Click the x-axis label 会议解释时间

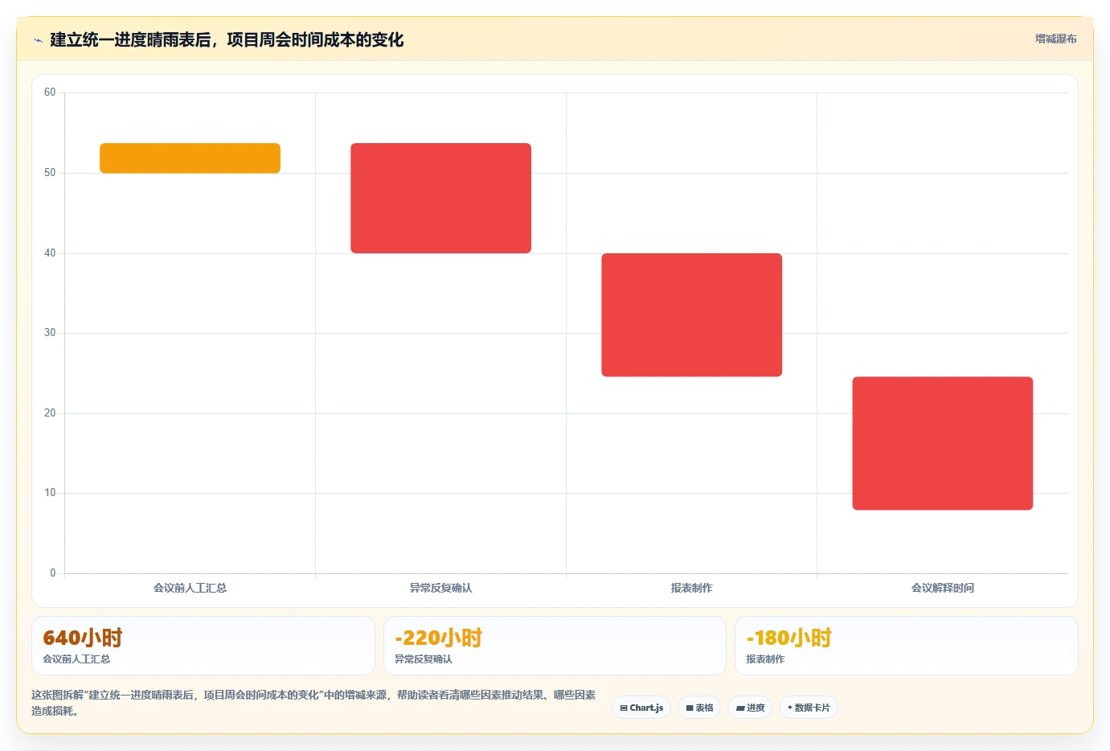coord(942,588)
